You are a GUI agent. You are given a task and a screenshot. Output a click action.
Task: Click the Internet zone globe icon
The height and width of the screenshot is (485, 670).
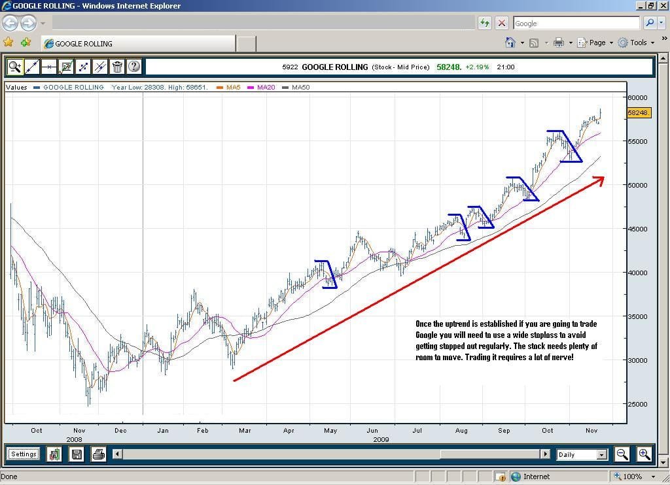[x=516, y=477]
